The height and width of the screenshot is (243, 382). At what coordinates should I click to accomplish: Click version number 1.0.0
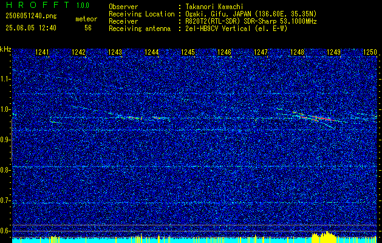click(83, 5)
